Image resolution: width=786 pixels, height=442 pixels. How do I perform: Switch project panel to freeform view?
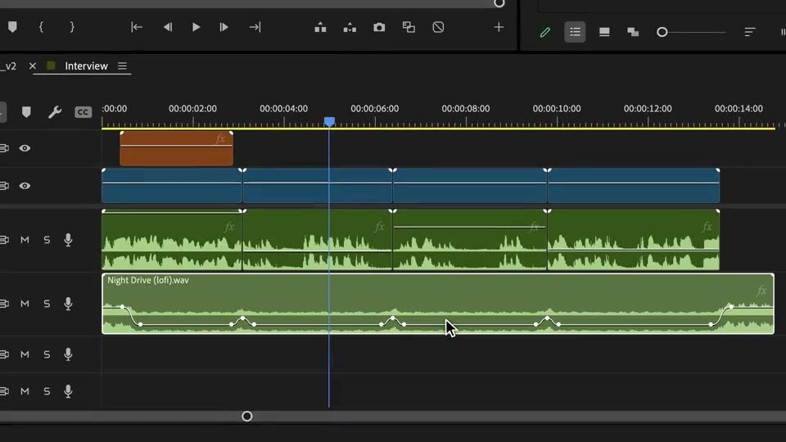click(633, 32)
